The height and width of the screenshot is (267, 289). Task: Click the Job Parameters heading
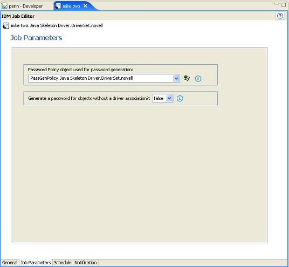[x=36, y=38]
